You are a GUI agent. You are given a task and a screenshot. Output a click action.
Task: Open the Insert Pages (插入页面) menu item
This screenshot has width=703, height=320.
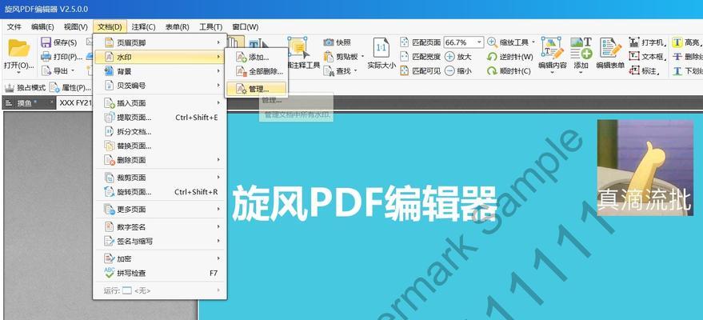160,103
